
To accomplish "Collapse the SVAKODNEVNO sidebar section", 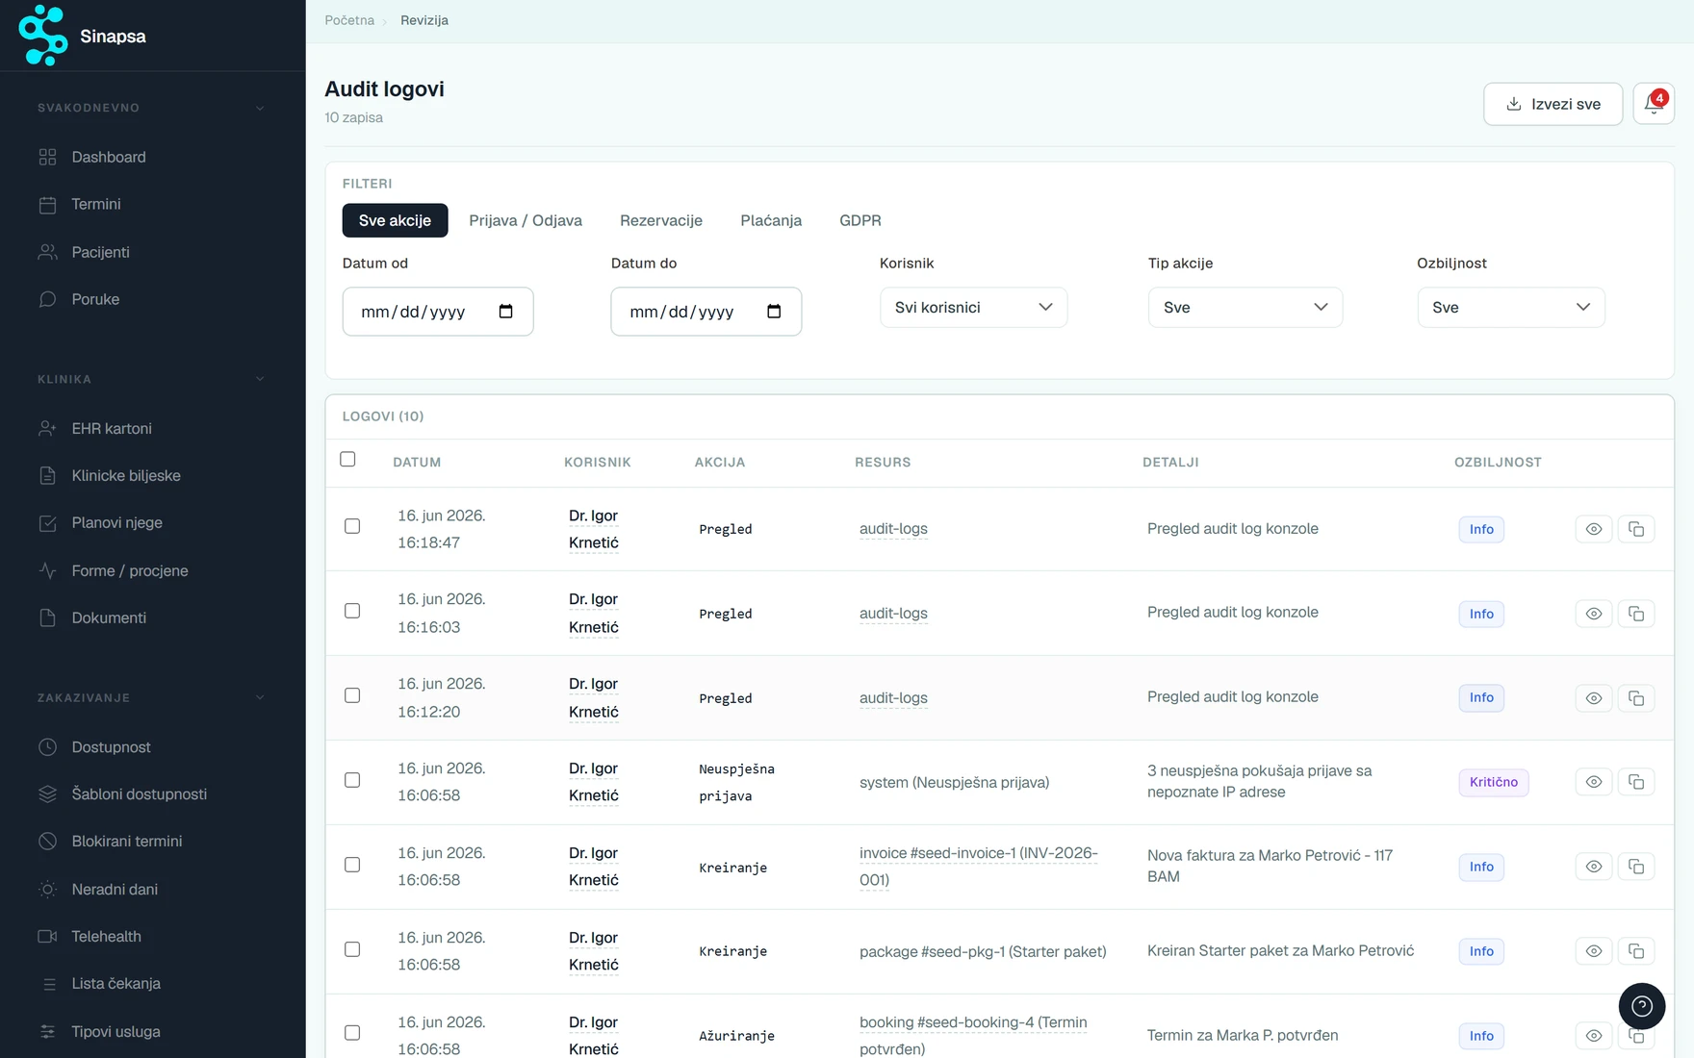I will (260, 108).
